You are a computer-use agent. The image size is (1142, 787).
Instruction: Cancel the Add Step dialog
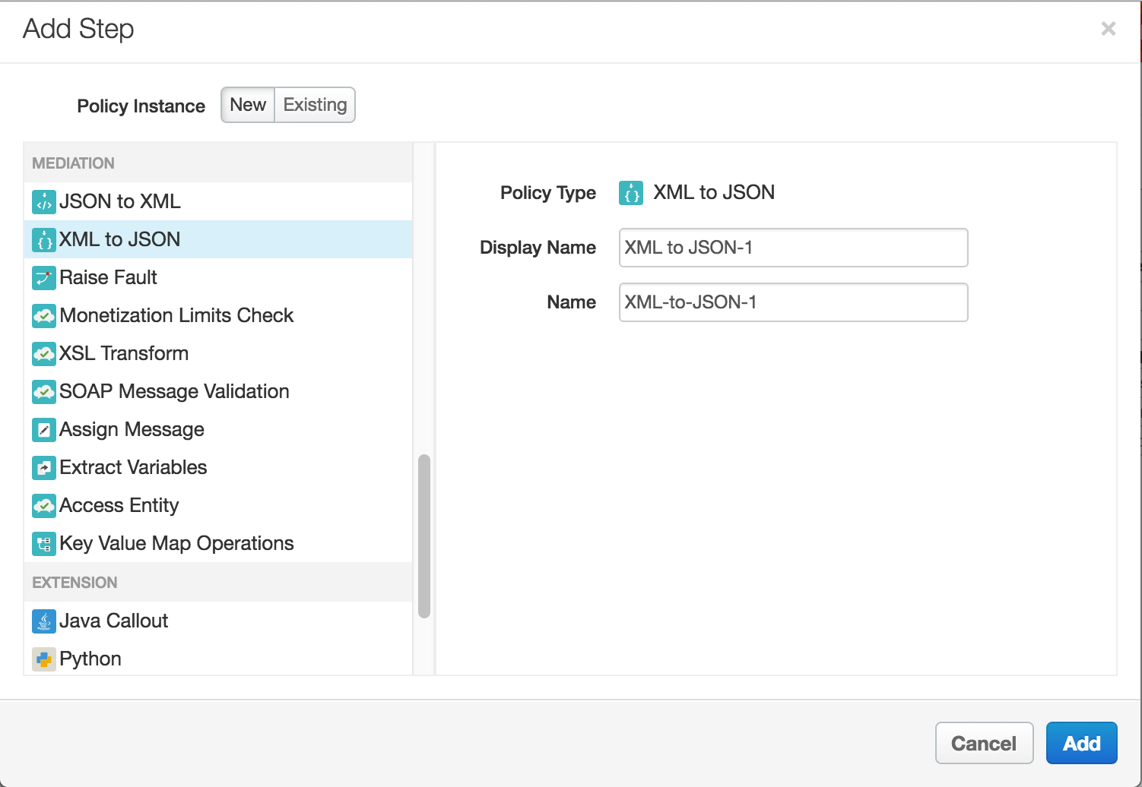tap(984, 743)
